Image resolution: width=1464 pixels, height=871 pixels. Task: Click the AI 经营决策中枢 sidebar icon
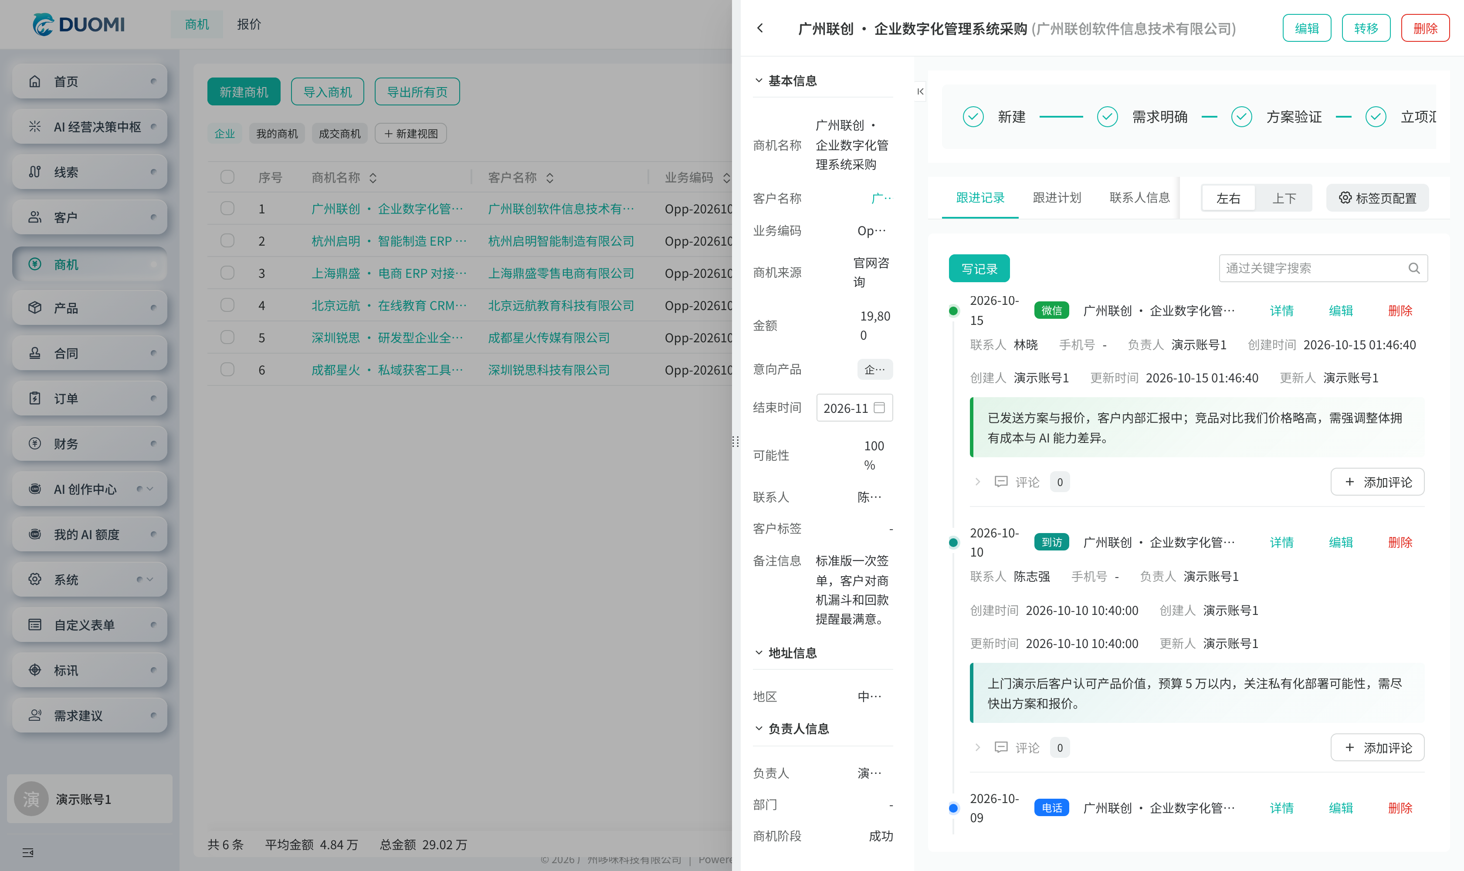[x=35, y=126]
